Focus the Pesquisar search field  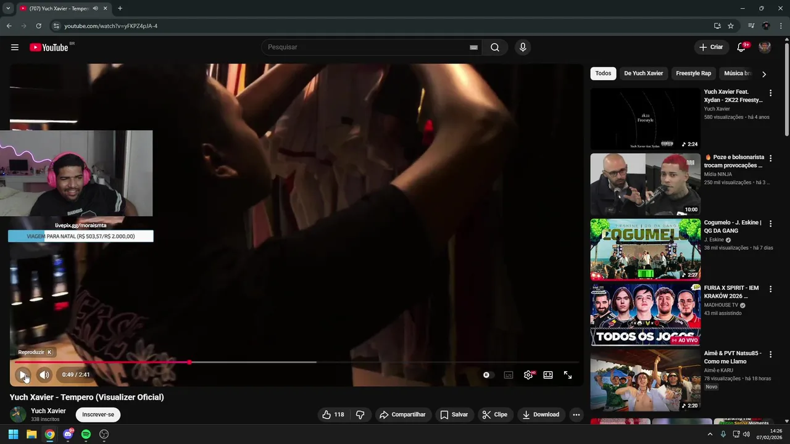point(367,47)
